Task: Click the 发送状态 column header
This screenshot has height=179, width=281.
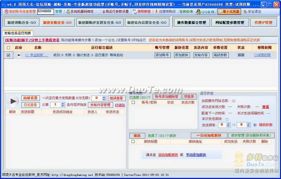Action: [112, 112]
